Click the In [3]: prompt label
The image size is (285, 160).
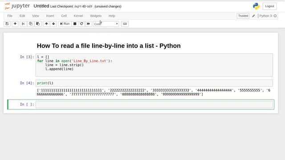[x=27, y=57]
